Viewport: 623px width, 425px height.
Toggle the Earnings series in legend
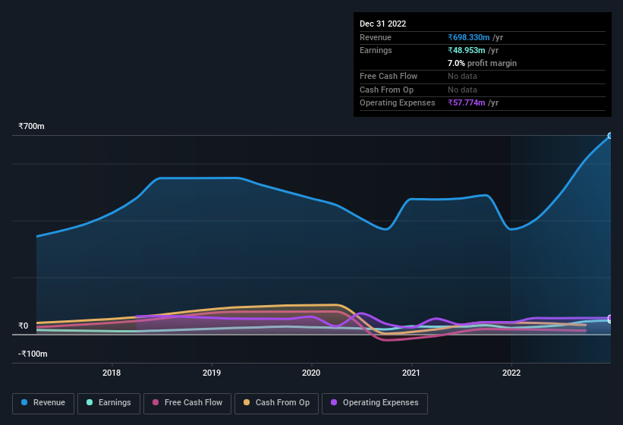(x=109, y=403)
